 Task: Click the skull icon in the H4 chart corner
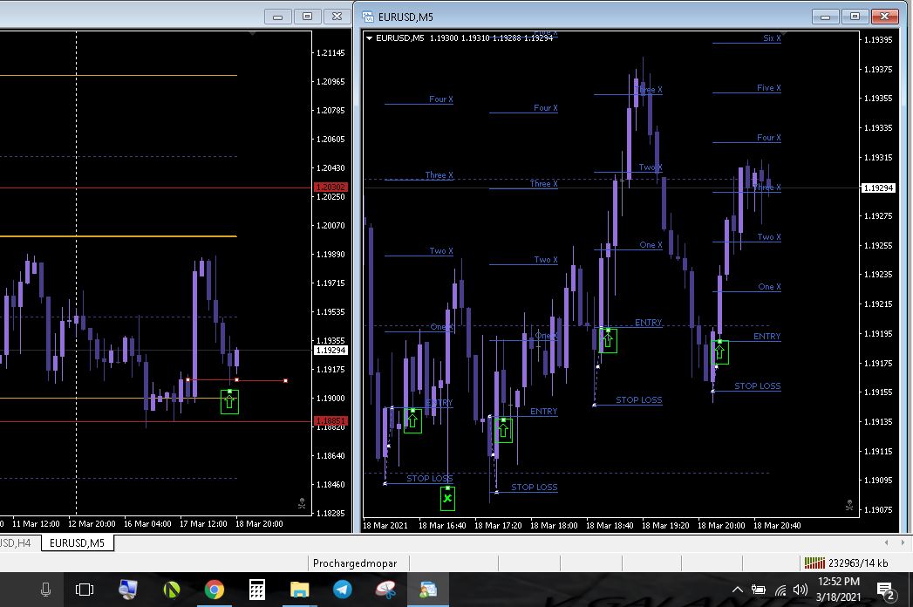coord(301,502)
